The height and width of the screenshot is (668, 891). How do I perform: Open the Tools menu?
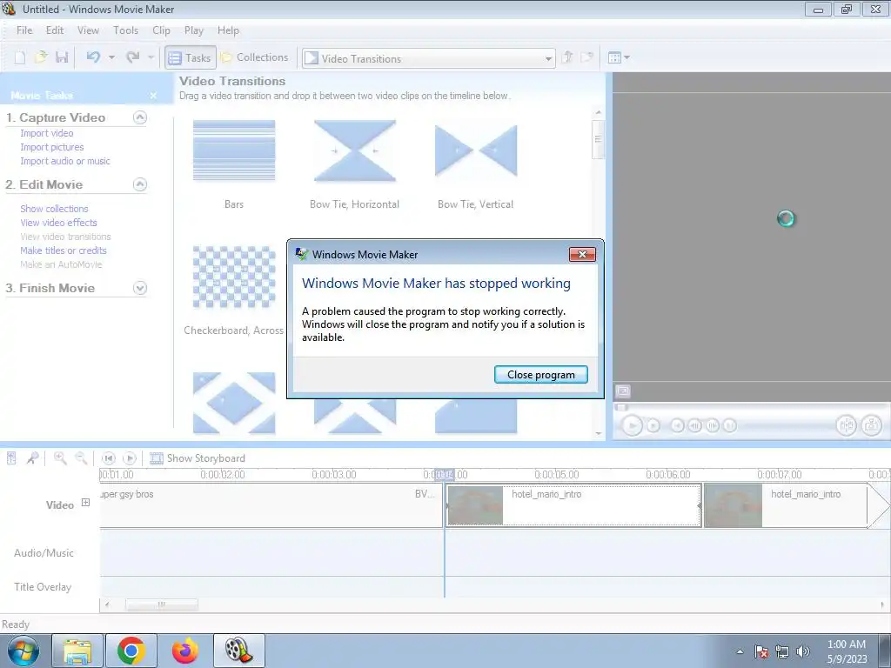click(x=125, y=30)
